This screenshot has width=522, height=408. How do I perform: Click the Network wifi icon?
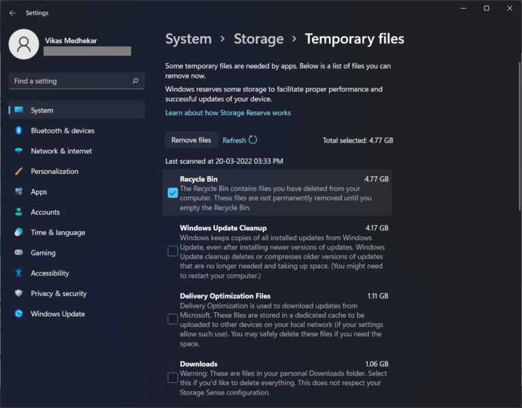(x=18, y=151)
